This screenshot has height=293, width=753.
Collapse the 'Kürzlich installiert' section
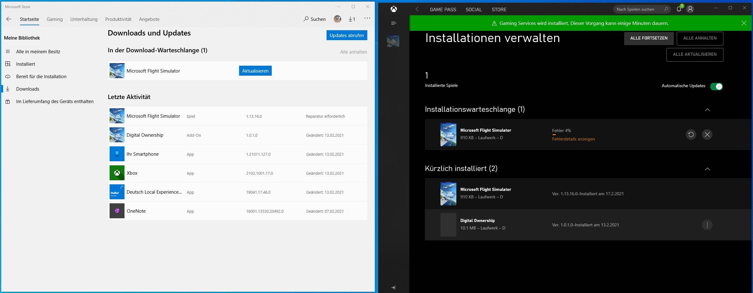coord(707,169)
